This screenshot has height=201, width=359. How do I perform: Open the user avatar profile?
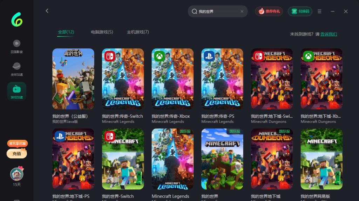click(17, 174)
